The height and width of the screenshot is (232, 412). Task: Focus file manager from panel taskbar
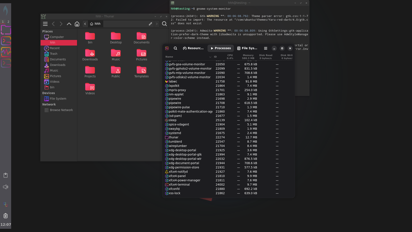point(6,30)
